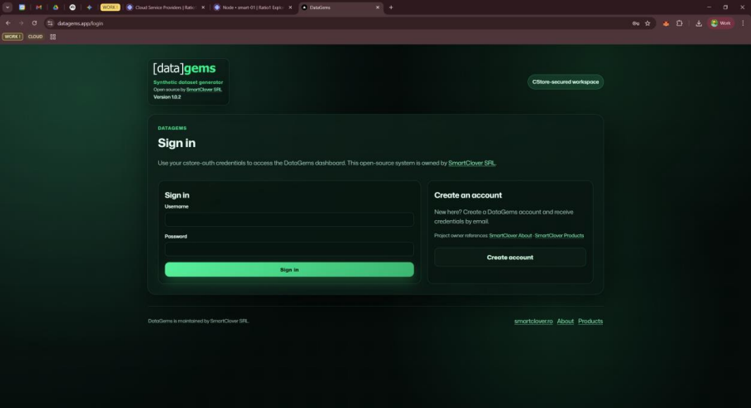Close the DataGems tab

click(x=378, y=7)
